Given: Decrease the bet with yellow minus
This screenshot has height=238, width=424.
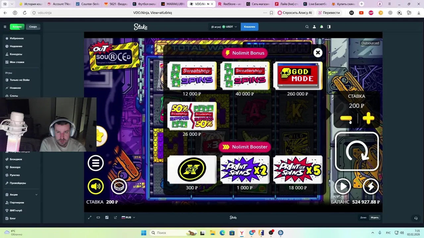Looking at the screenshot, I should pyautogui.click(x=346, y=118).
